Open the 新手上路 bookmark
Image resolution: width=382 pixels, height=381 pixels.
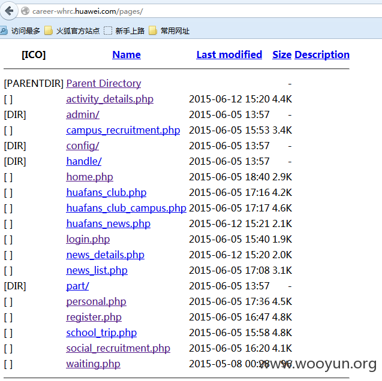pos(124,31)
